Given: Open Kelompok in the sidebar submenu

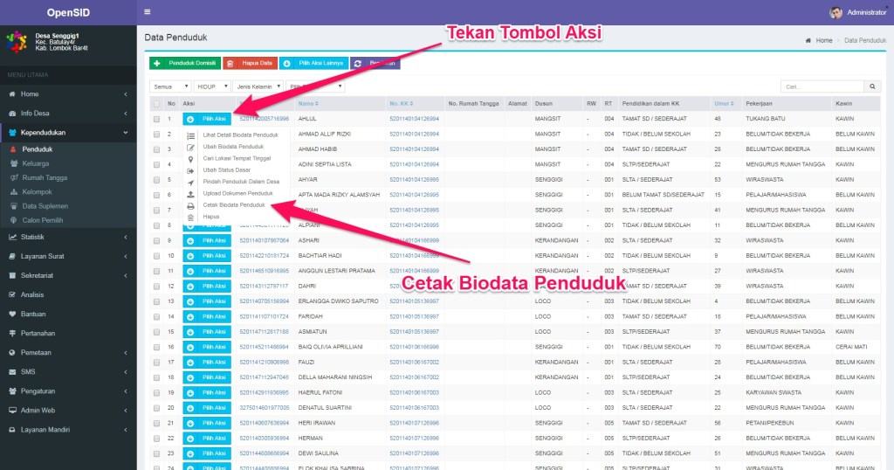Looking at the screenshot, I should click(37, 192).
